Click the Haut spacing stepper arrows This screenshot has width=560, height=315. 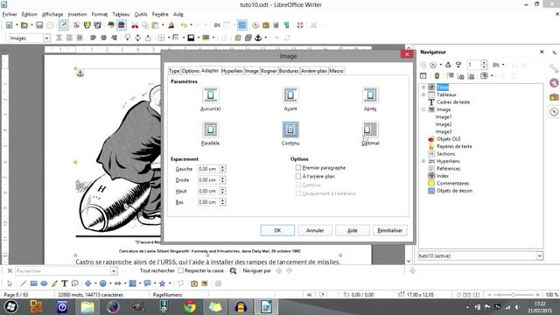tap(222, 191)
